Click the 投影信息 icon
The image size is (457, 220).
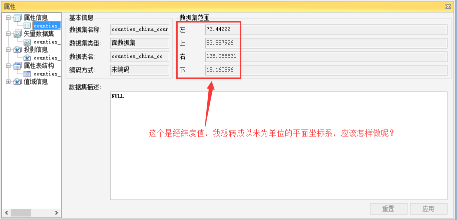[x=17, y=50]
